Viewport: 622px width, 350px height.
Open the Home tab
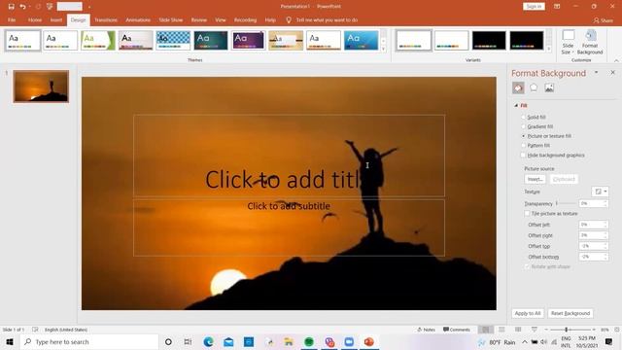pyautogui.click(x=35, y=19)
